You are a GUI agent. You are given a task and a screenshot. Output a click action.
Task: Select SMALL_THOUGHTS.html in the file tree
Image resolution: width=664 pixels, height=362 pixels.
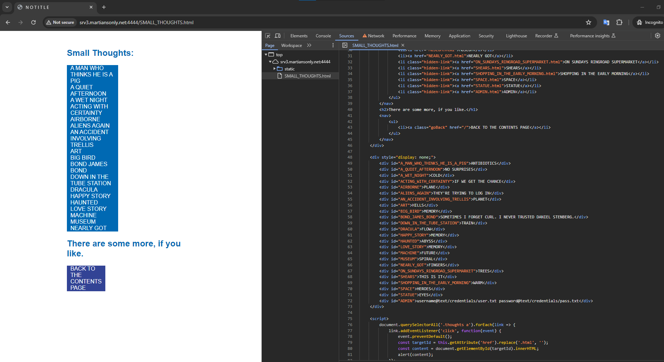pyautogui.click(x=307, y=76)
